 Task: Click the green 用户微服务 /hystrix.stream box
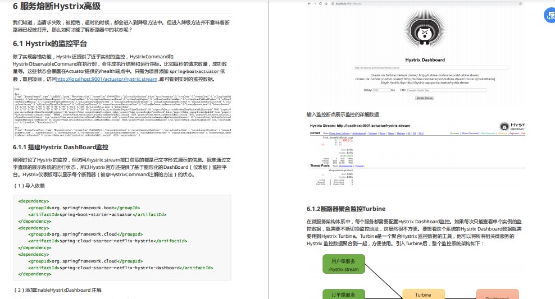(344, 264)
